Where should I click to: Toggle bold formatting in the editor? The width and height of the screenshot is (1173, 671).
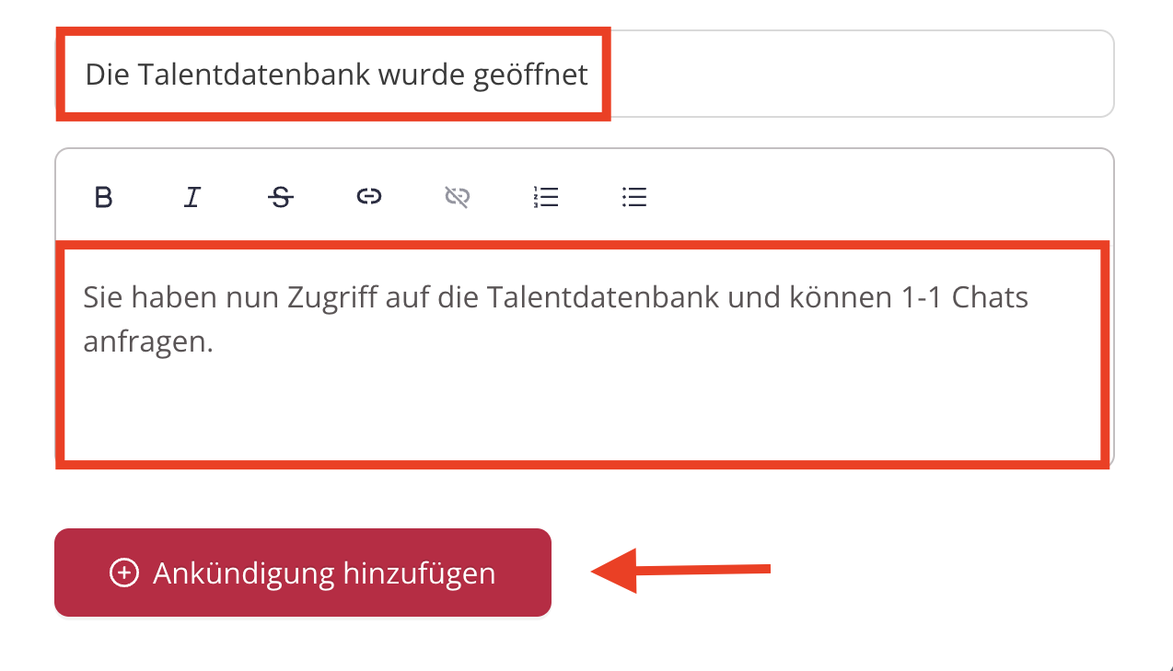click(x=104, y=197)
